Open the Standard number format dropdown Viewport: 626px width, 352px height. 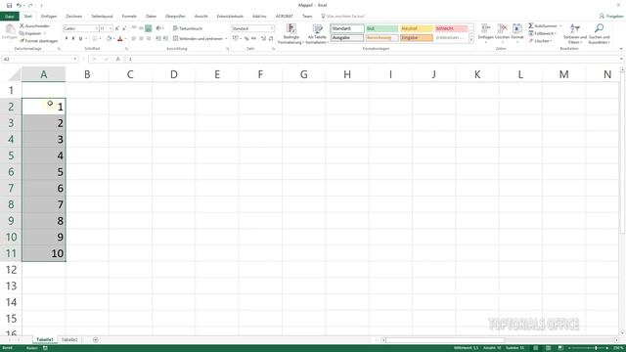click(272, 28)
